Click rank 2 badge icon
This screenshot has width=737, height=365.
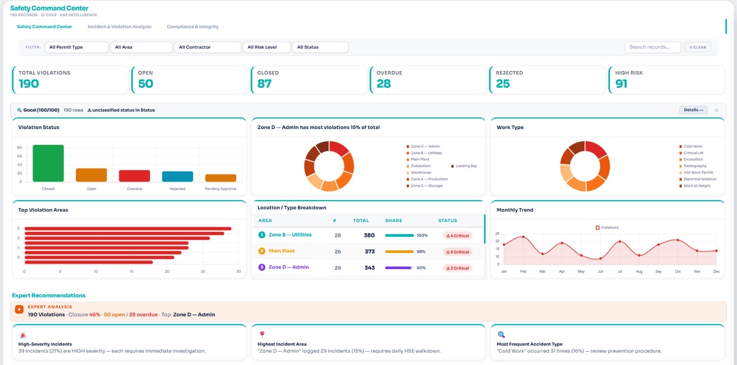tap(262, 251)
